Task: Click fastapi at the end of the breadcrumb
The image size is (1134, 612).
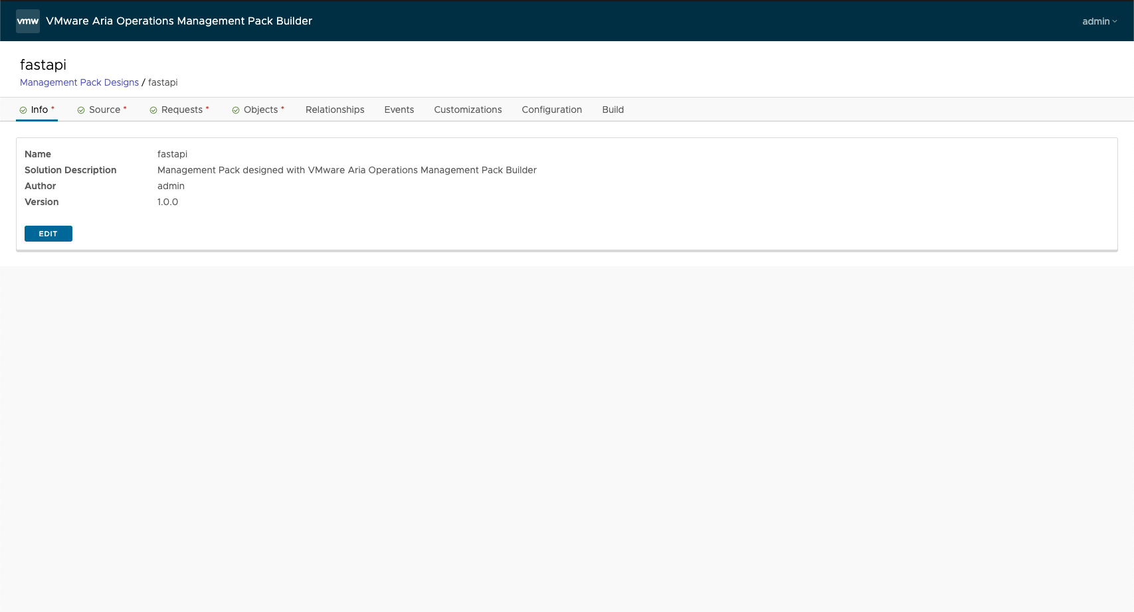Action: point(163,82)
